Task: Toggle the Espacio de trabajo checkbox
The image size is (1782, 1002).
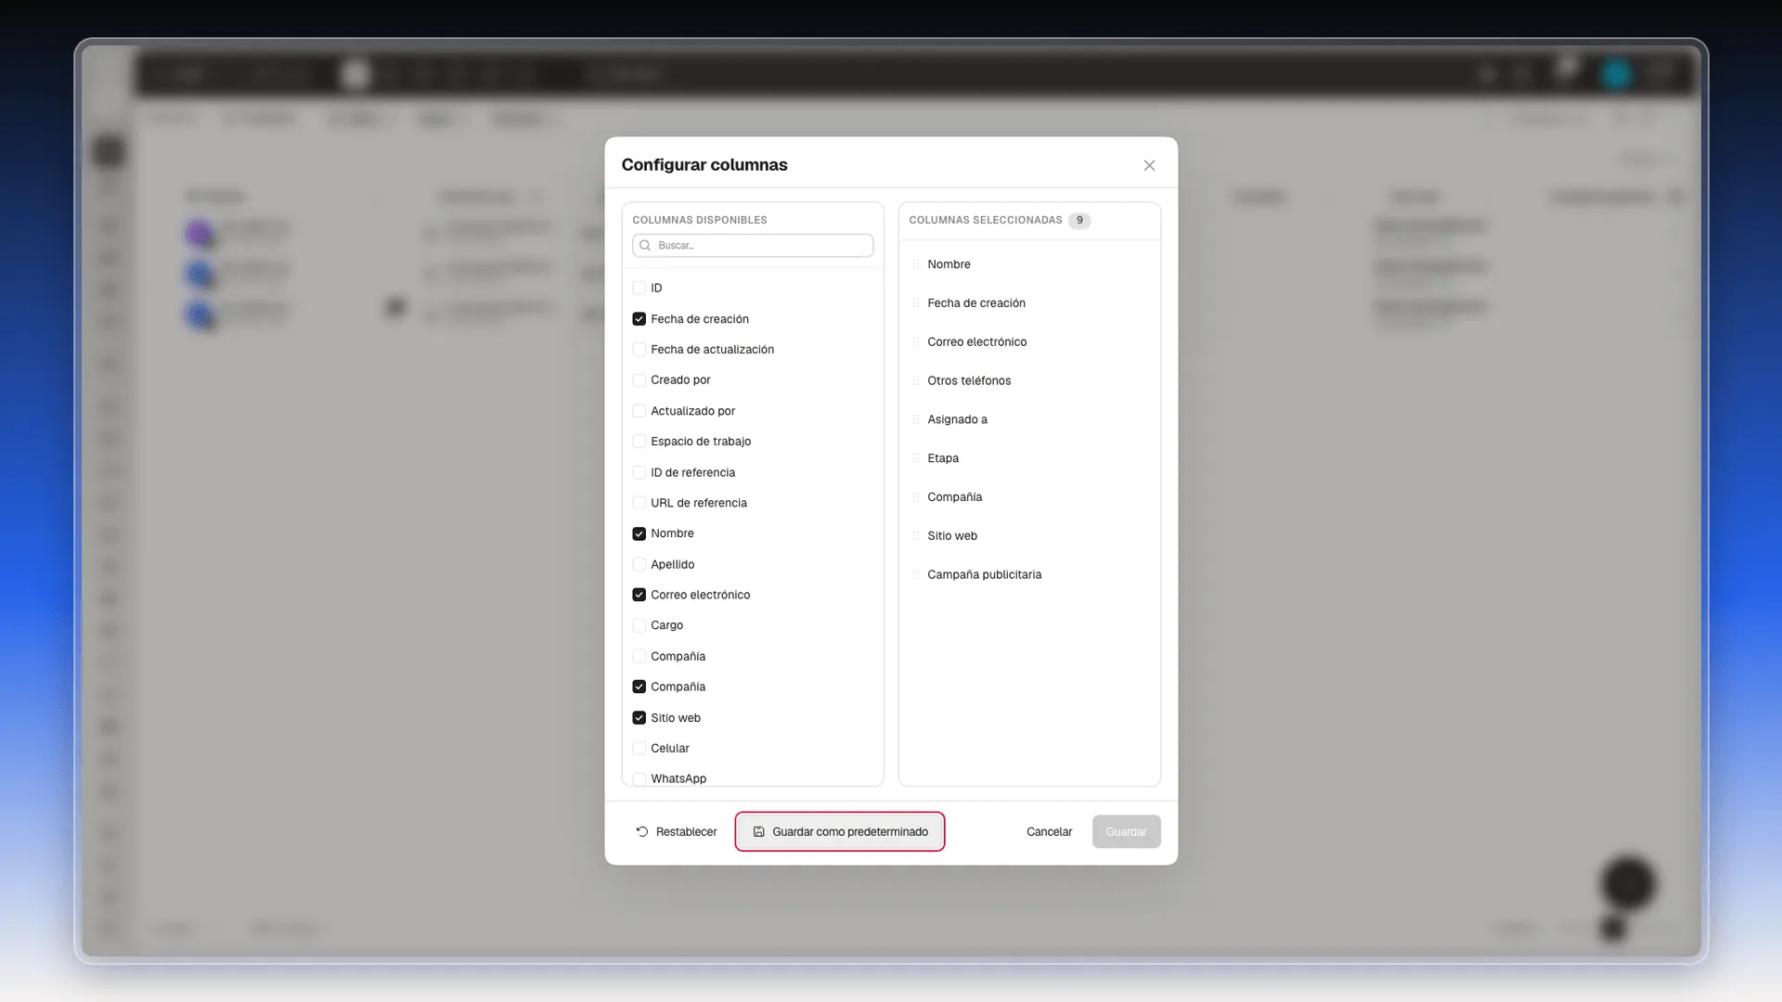Action: [x=639, y=442]
